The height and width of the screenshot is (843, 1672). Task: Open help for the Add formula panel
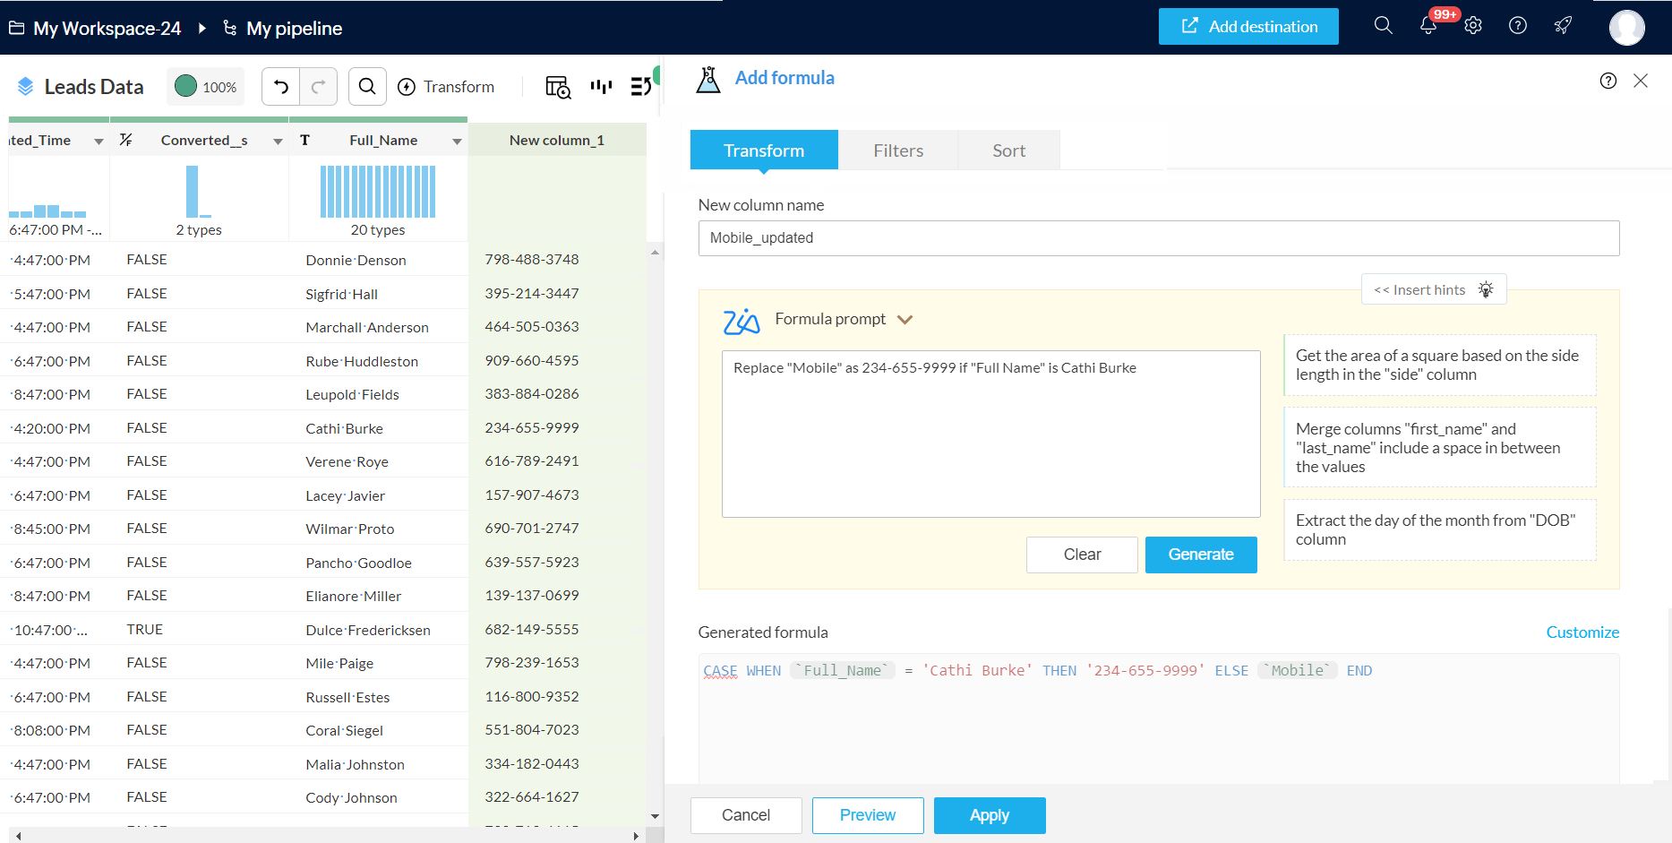1608,81
